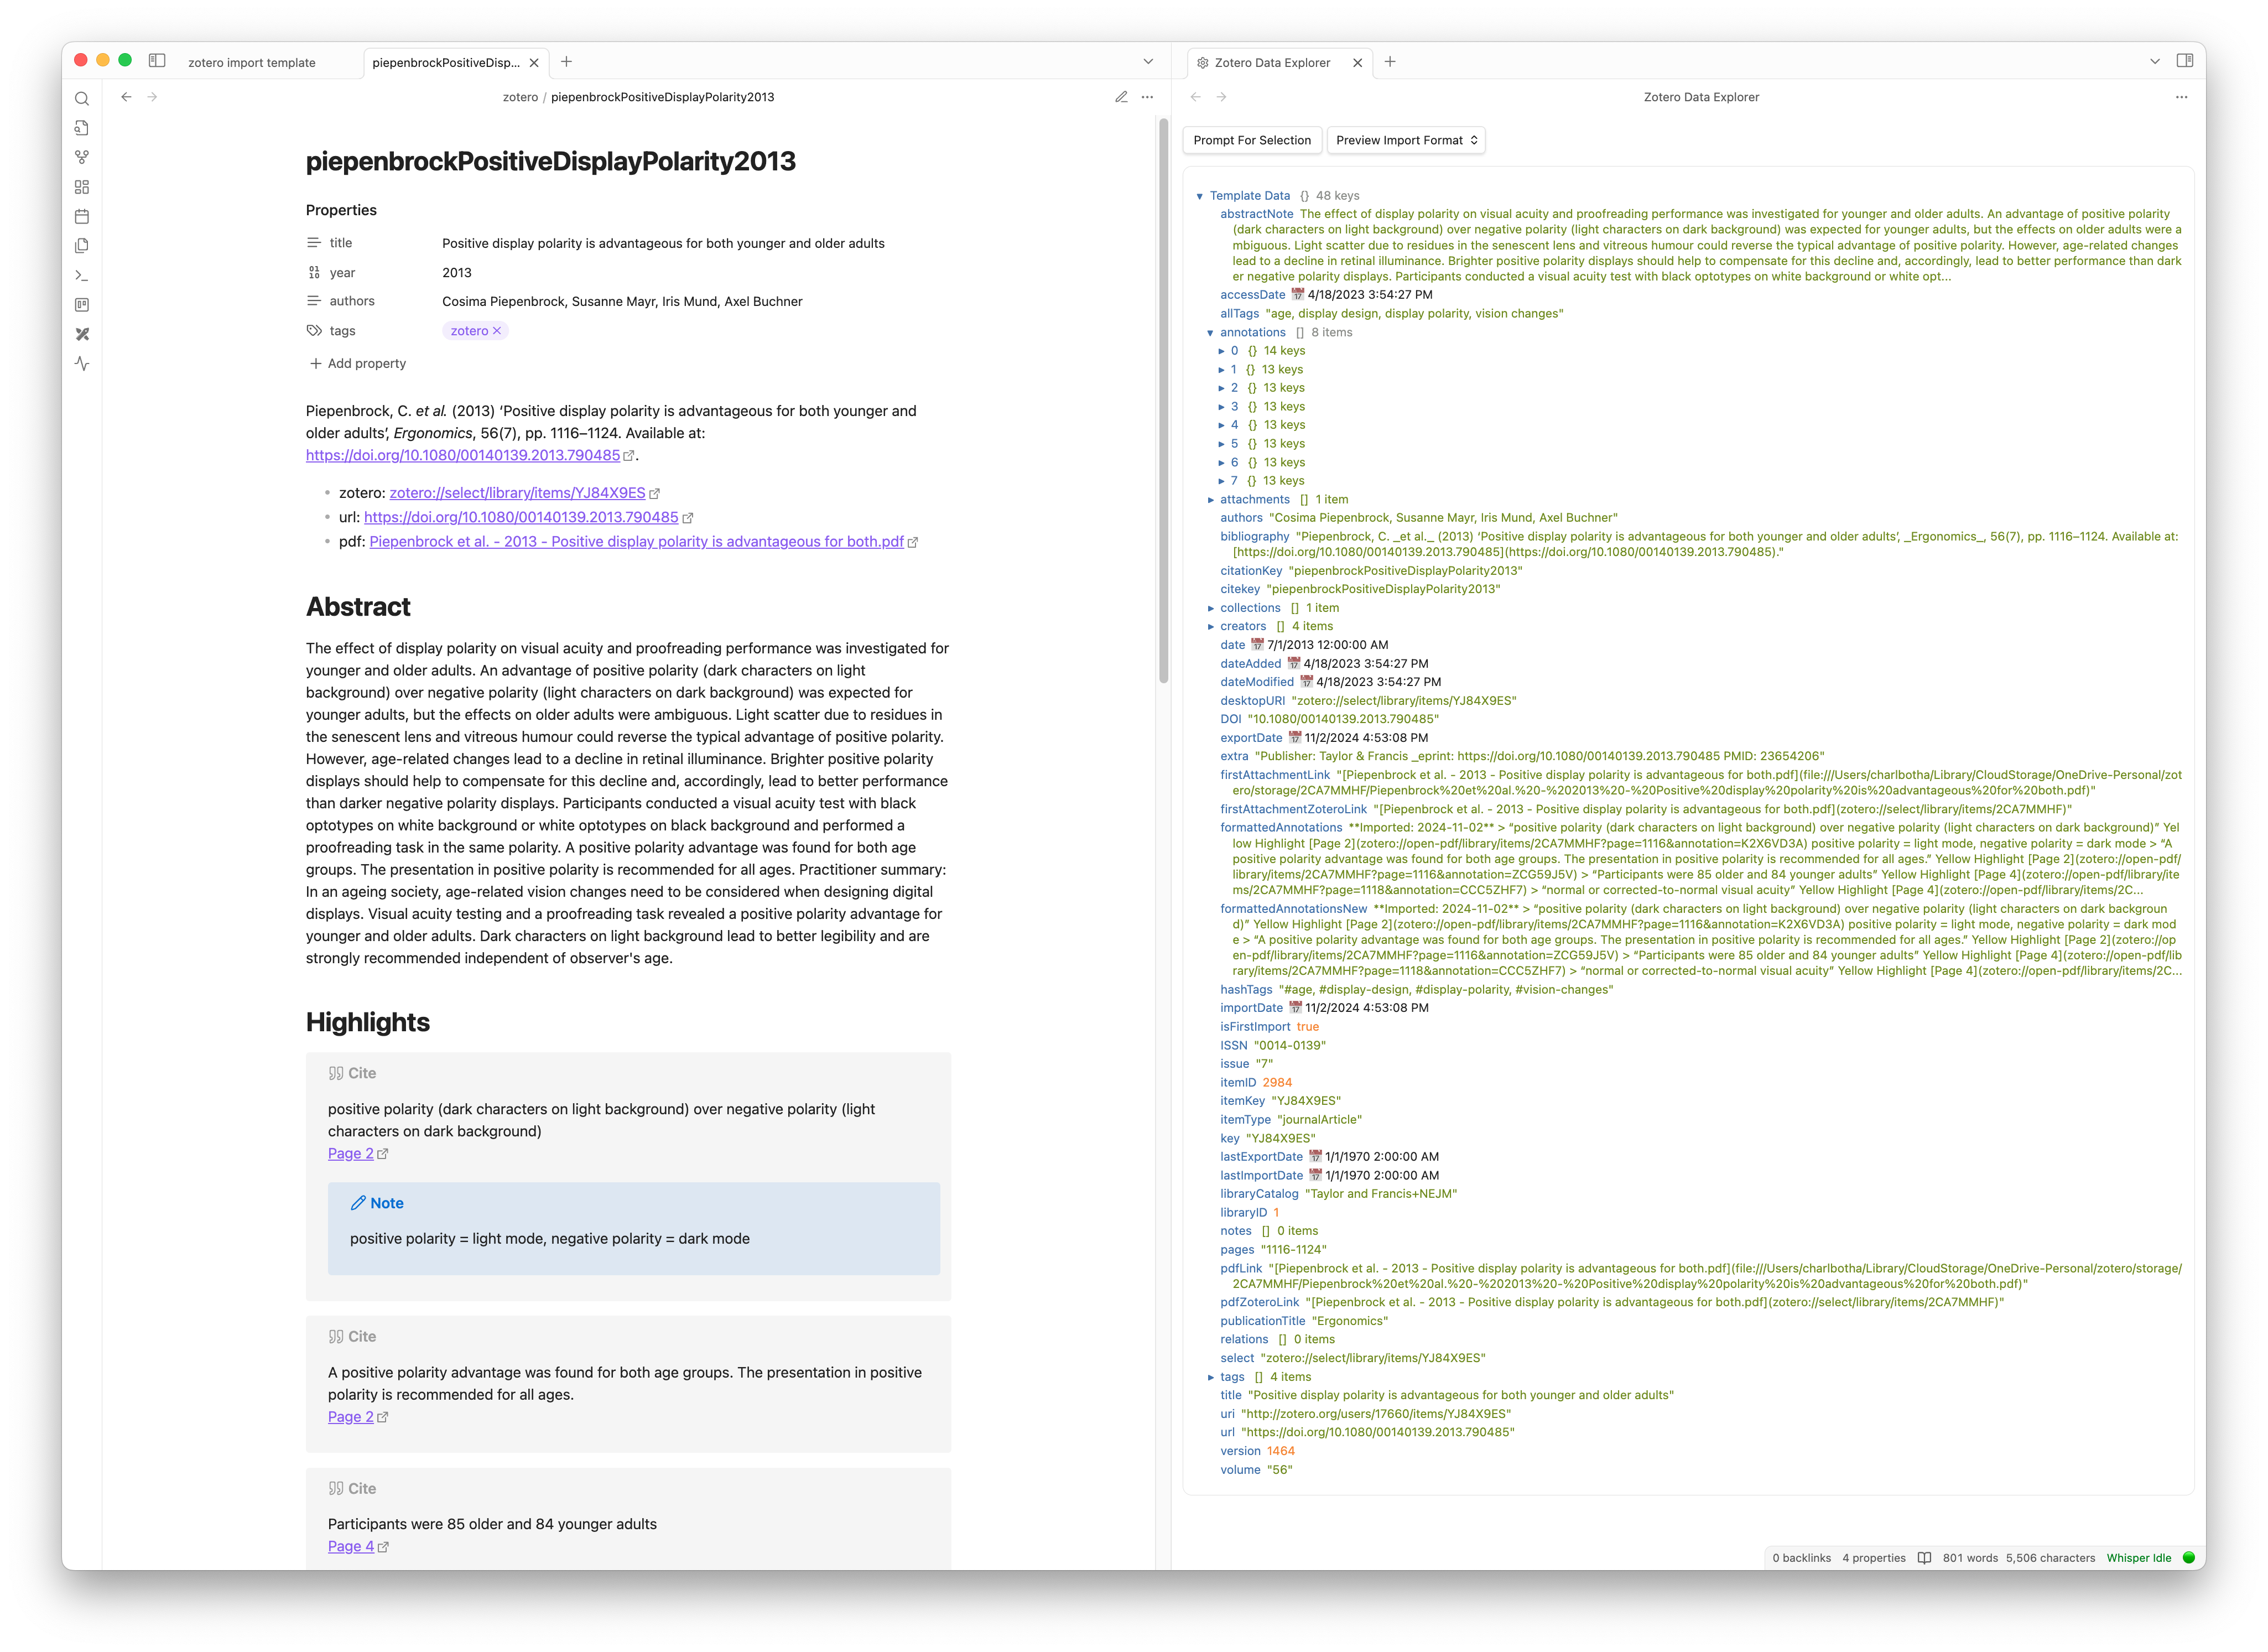Image resolution: width=2268 pixels, height=1652 pixels.
Task: Navigate forward in the note pane
Action: click(x=152, y=97)
